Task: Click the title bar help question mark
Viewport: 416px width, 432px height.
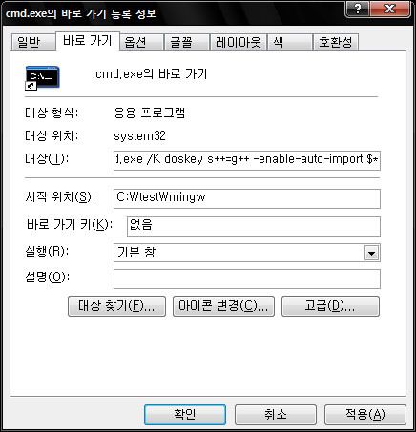Action: coord(358,9)
